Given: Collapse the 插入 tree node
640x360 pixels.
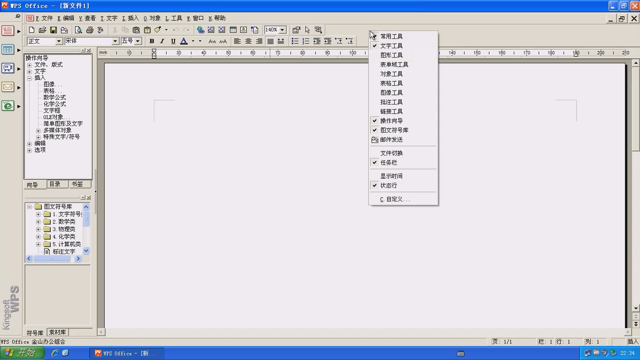Looking at the screenshot, I should pos(29,78).
